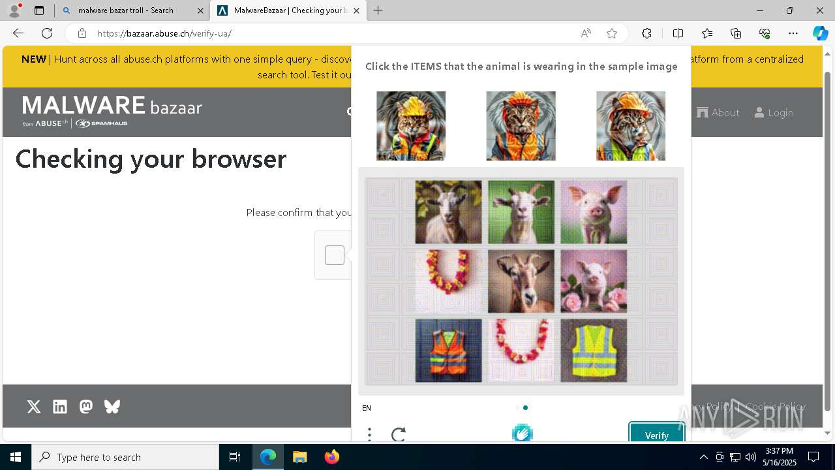Open the Favorites list icon
835x470 pixels.
[x=707, y=33]
